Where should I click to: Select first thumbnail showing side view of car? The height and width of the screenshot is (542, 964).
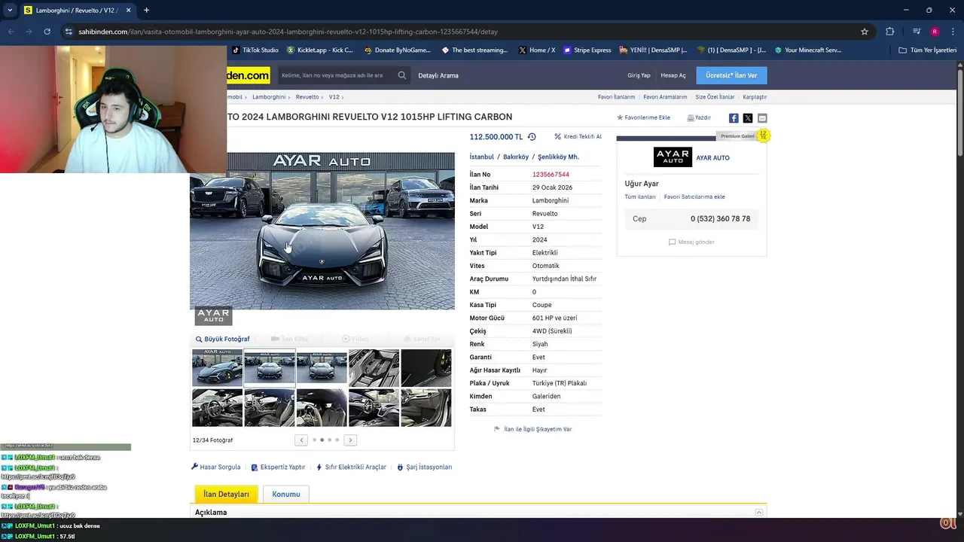pos(217,368)
